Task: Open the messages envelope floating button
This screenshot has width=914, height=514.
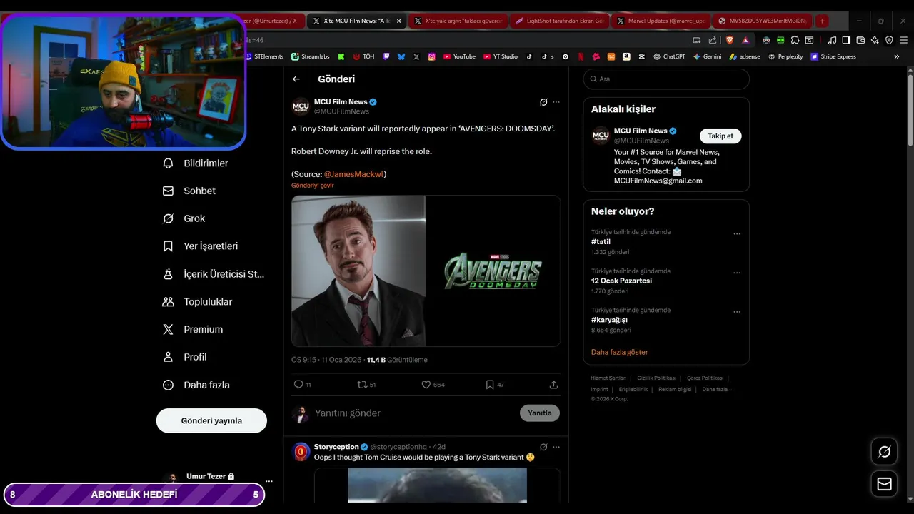Action: pos(885,484)
